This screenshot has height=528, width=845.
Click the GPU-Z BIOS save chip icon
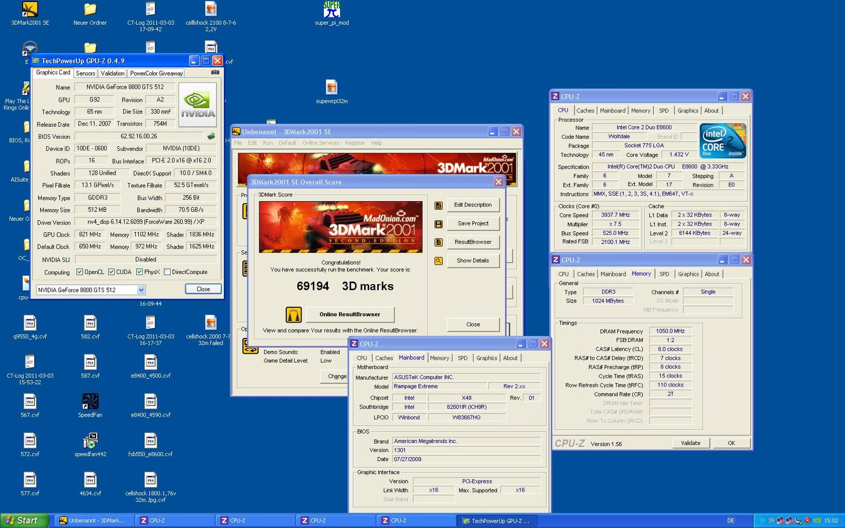coord(211,136)
